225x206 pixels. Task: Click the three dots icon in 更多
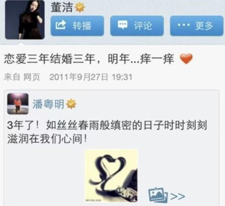pyautogui.click(x=184, y=25)
